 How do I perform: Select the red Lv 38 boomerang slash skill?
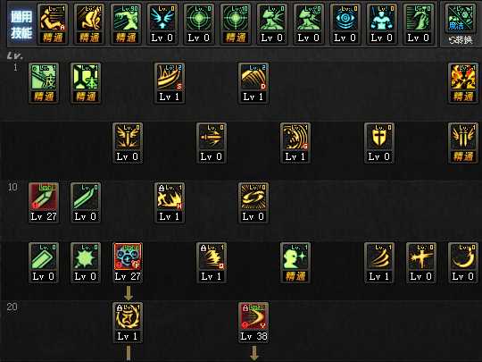(253, 323)
